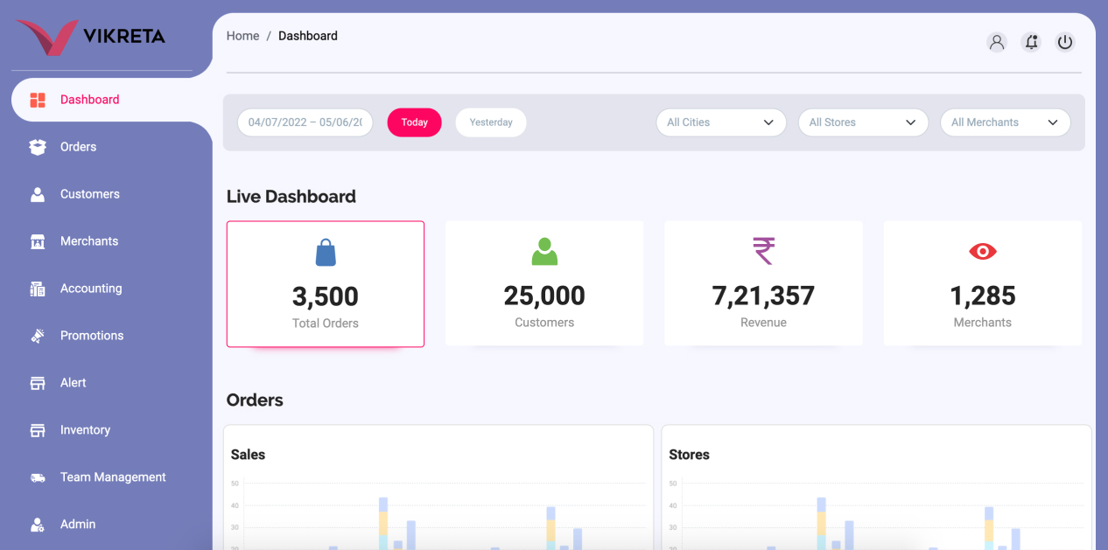Click the Team Management truck icon
The image size is (1108, 550).
point(38,477)
